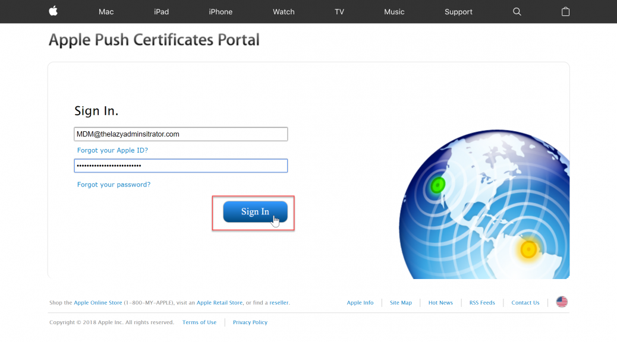The width and height of the screenshot is (617, 342).
Task: Click the 'Sign In.' heading text
Action: coord(96,111)
